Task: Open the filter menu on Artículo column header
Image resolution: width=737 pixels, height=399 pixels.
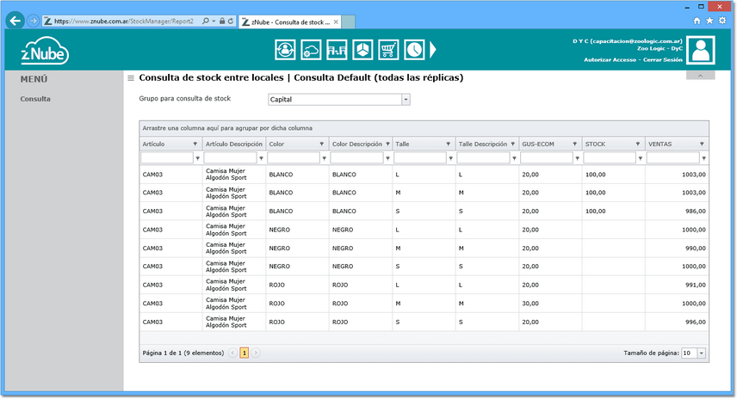Action: tap(195, 144)
